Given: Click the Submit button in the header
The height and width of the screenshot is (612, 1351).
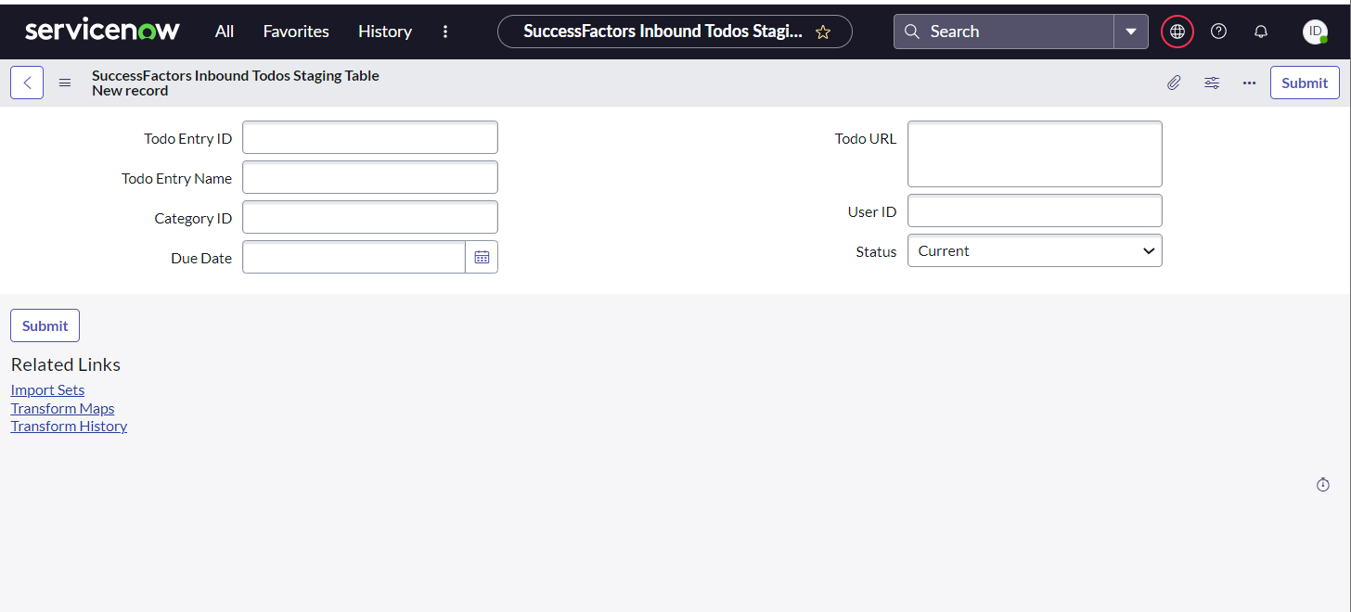Looking at the screenshot, I should point(1304,83).
